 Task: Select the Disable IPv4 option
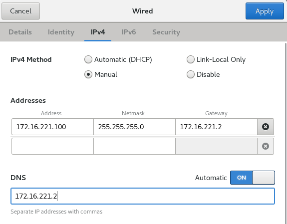[203, 74]
